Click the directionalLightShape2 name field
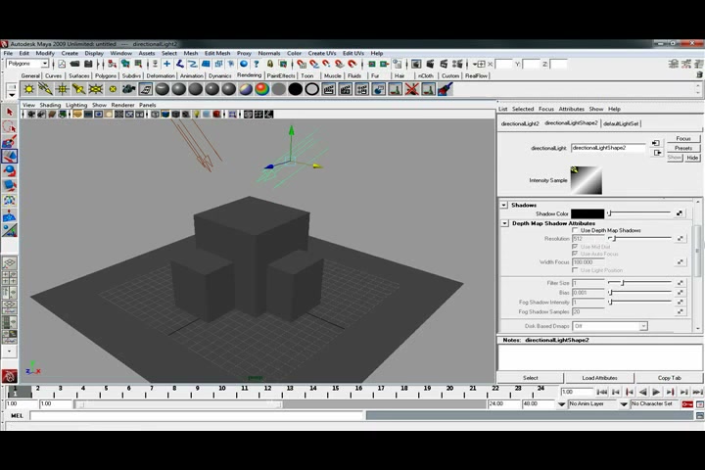 [x=608, y=148]
